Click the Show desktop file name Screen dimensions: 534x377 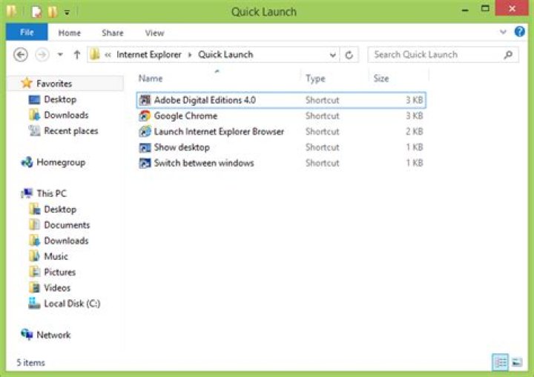pos(182,147)
